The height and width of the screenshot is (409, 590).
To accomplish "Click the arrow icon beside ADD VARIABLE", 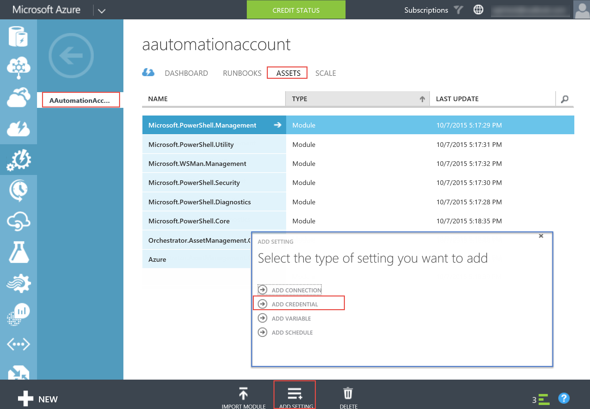I will click(262, 318).
